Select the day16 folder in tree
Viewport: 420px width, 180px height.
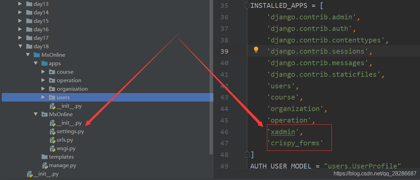[x=41, y=30]
